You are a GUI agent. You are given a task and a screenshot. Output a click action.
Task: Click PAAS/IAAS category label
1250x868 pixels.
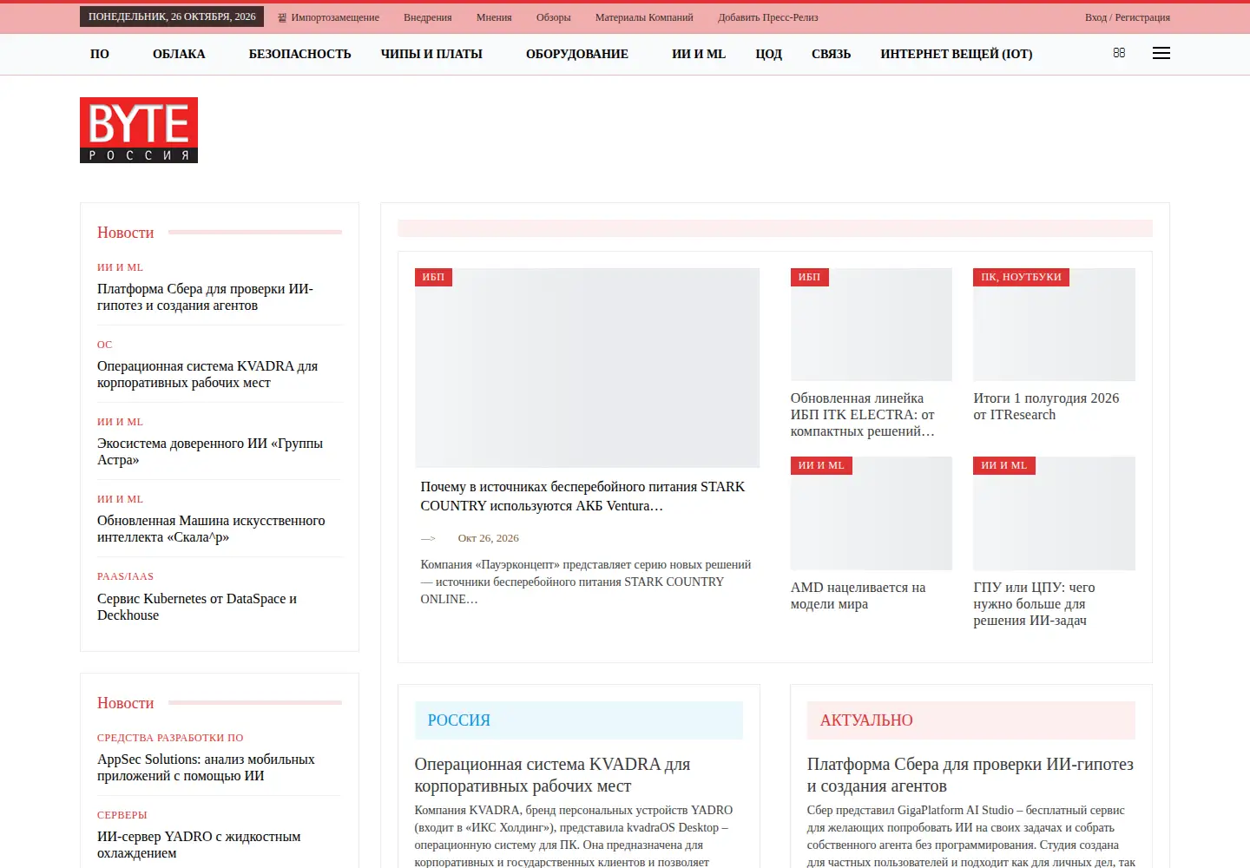(x=125, y=576)
